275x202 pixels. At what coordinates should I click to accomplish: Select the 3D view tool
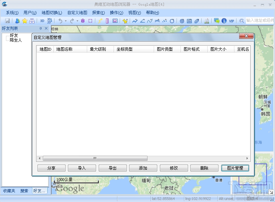[x=42, y=21]
